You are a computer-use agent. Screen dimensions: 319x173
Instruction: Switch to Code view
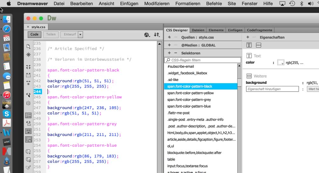[x=34, y=34]
